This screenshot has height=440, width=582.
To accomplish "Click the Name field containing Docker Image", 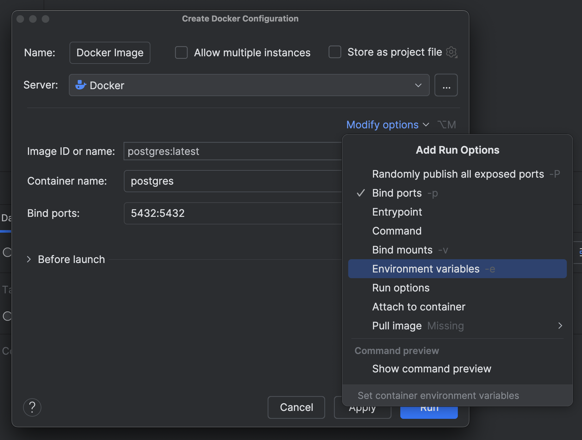I will [x=110, y=53].
